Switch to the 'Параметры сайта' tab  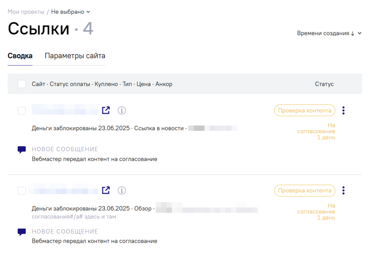point(75,56)
